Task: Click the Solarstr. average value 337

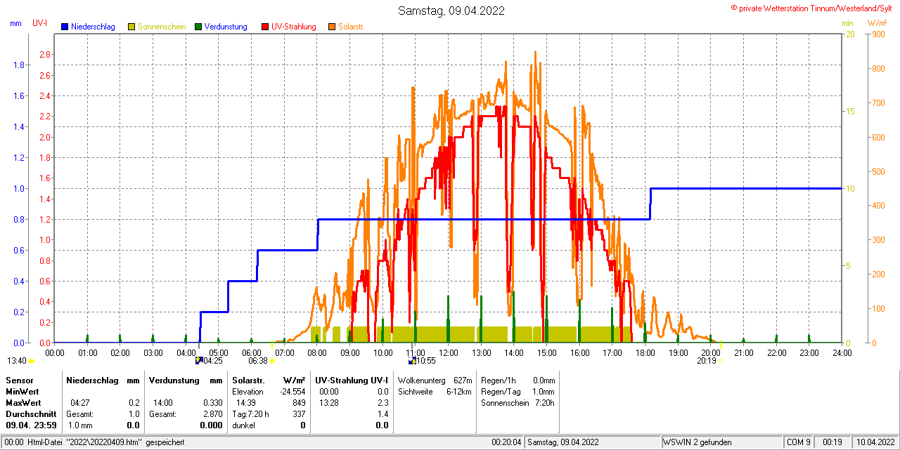Action: (x=299, y=414)
